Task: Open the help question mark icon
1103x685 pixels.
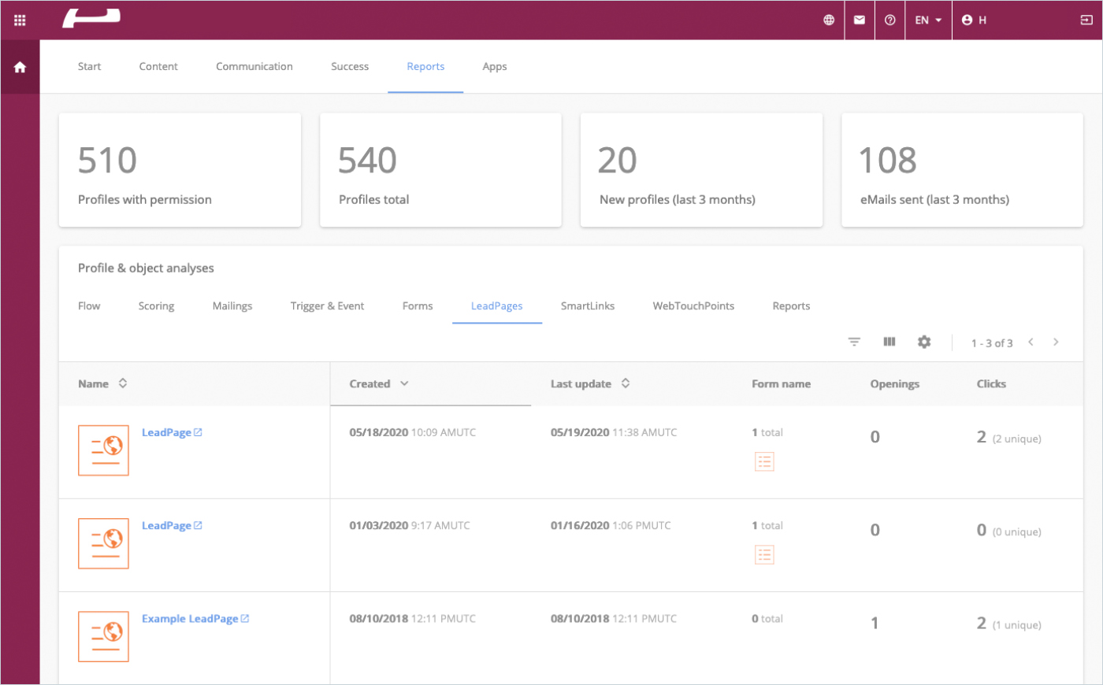Action: tap(889, 20)
